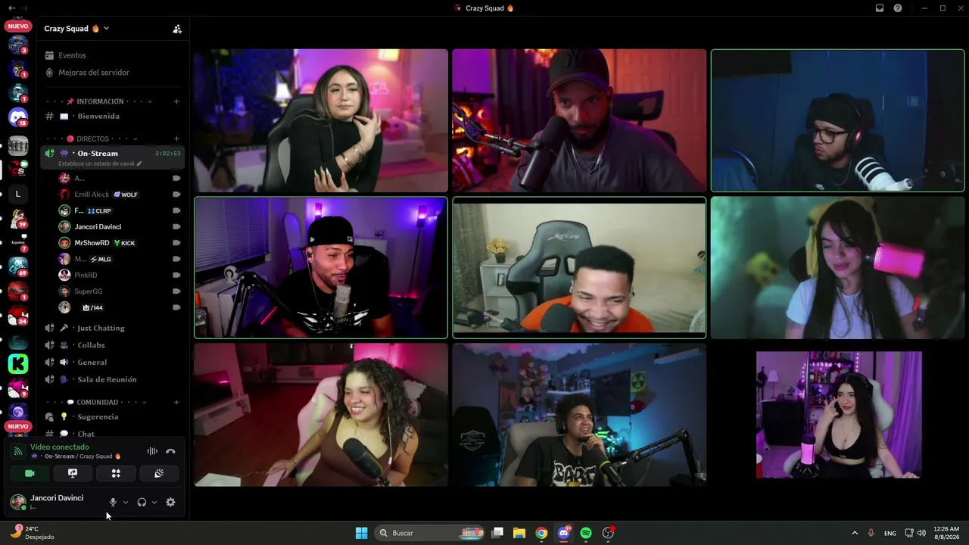969x545 pixels.
Task: Focus the woman in black top-left video
Action: tap(320, 121)
